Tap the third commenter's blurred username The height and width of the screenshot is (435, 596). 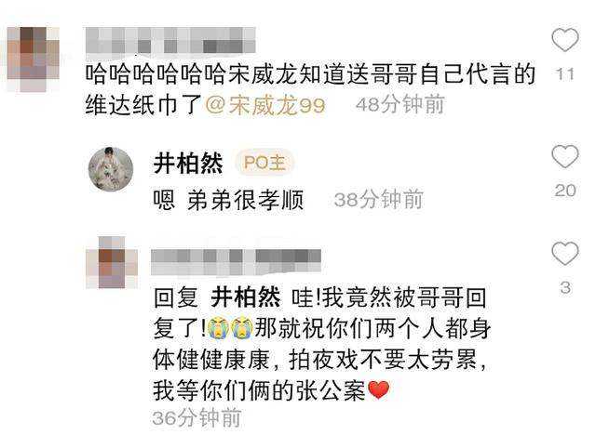tap(236, 261)
